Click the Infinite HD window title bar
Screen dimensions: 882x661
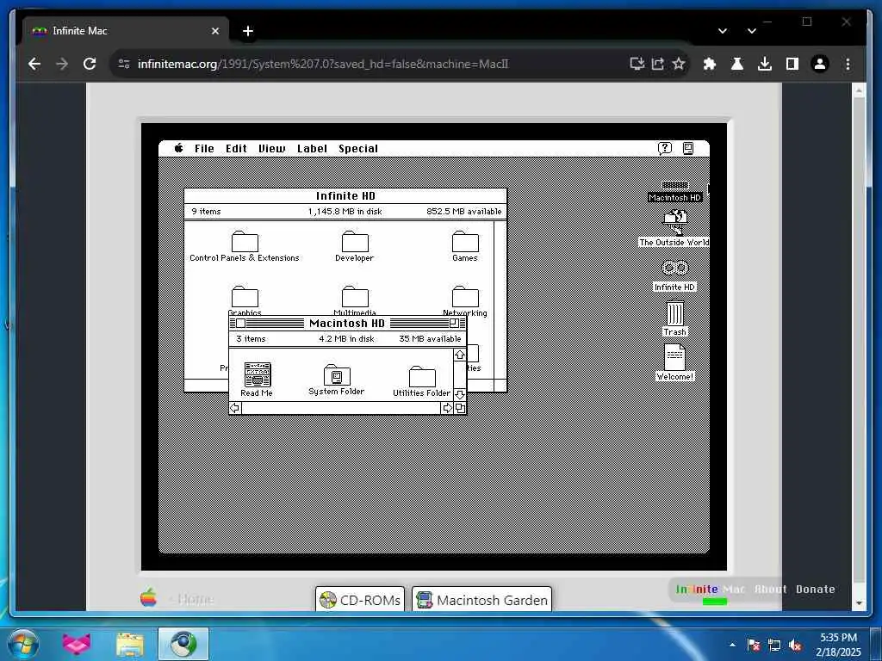coord(345,196)
